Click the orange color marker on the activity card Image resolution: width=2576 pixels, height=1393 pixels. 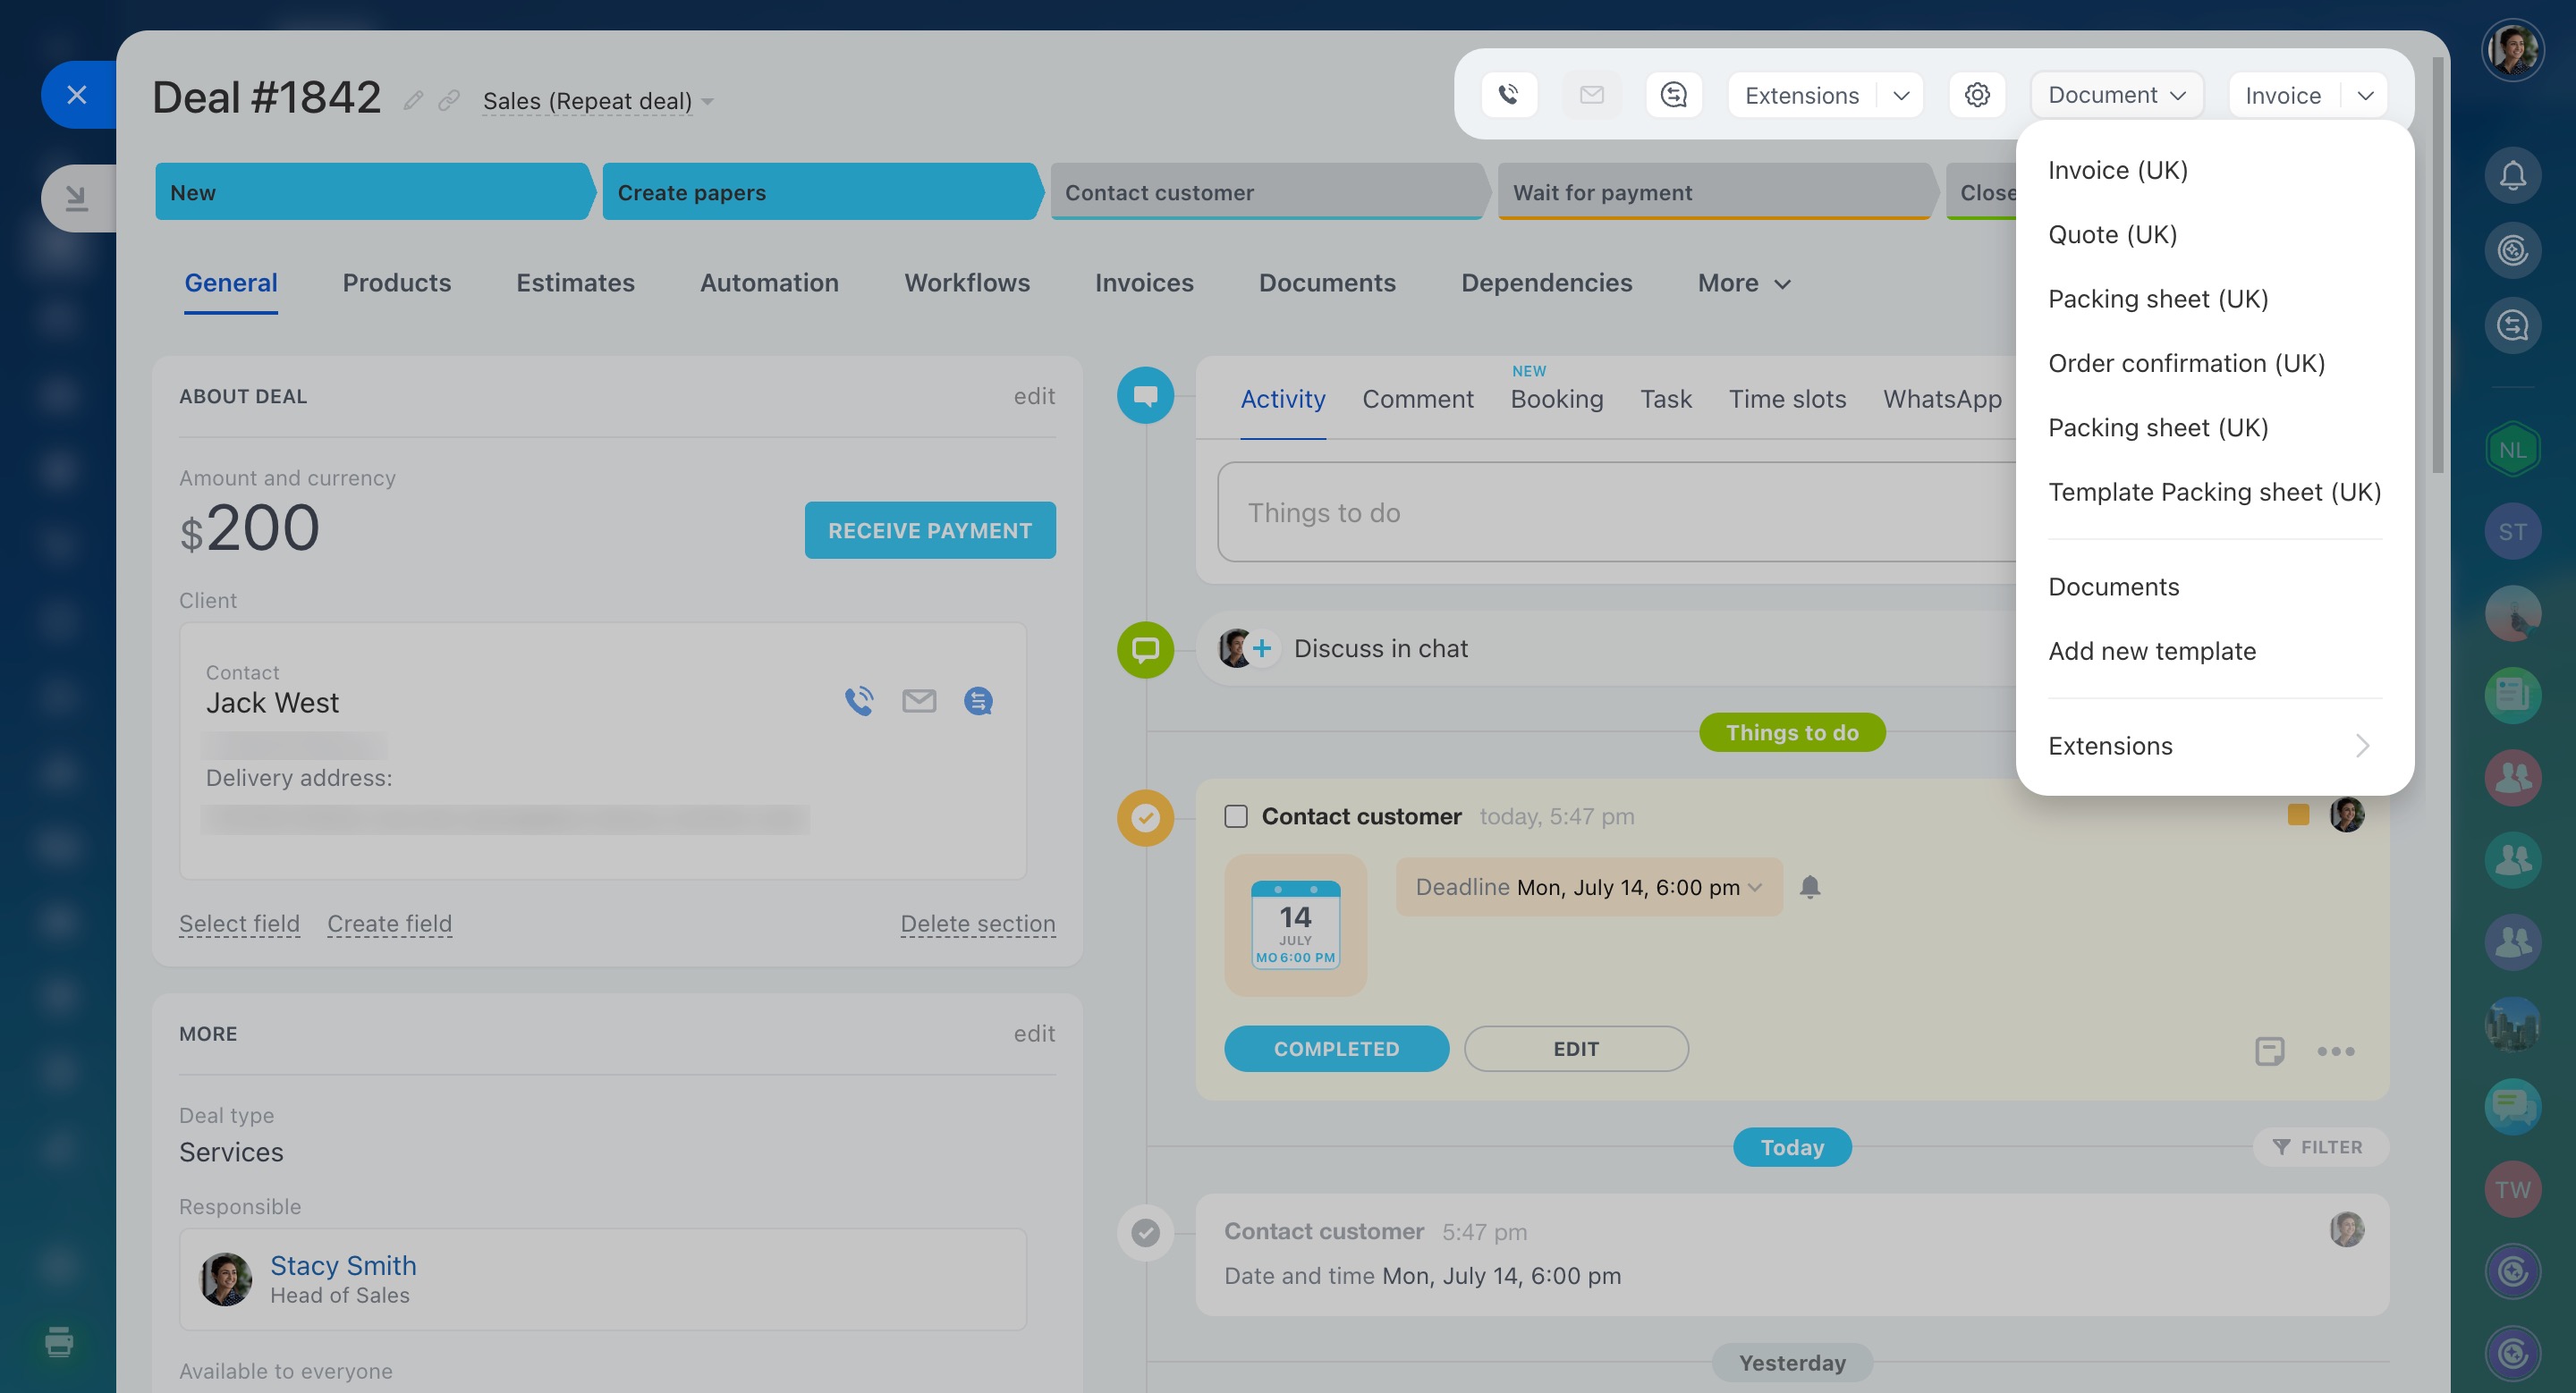click(2297, 815)
